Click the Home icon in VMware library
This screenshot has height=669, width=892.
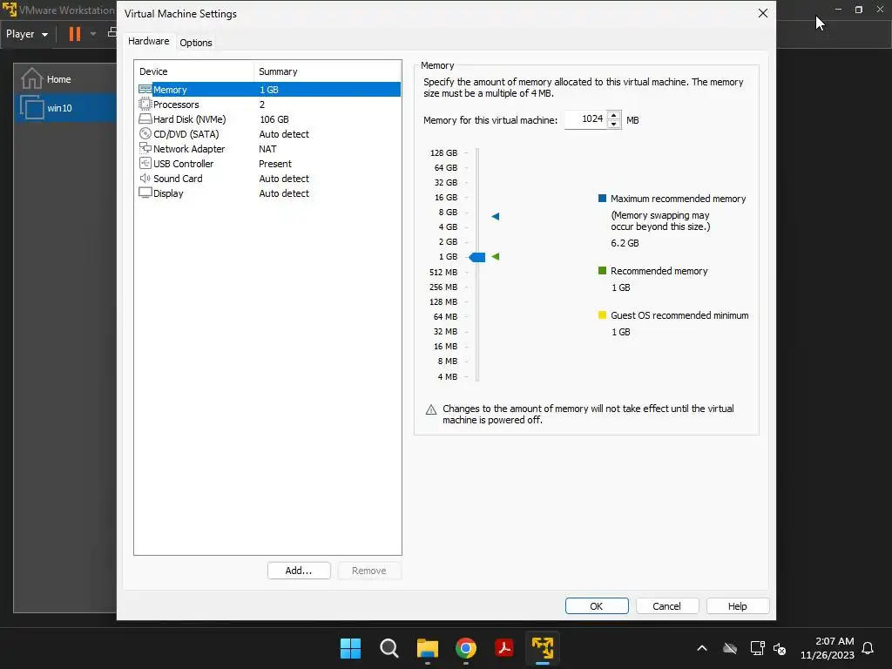click(x=32, y=78)
